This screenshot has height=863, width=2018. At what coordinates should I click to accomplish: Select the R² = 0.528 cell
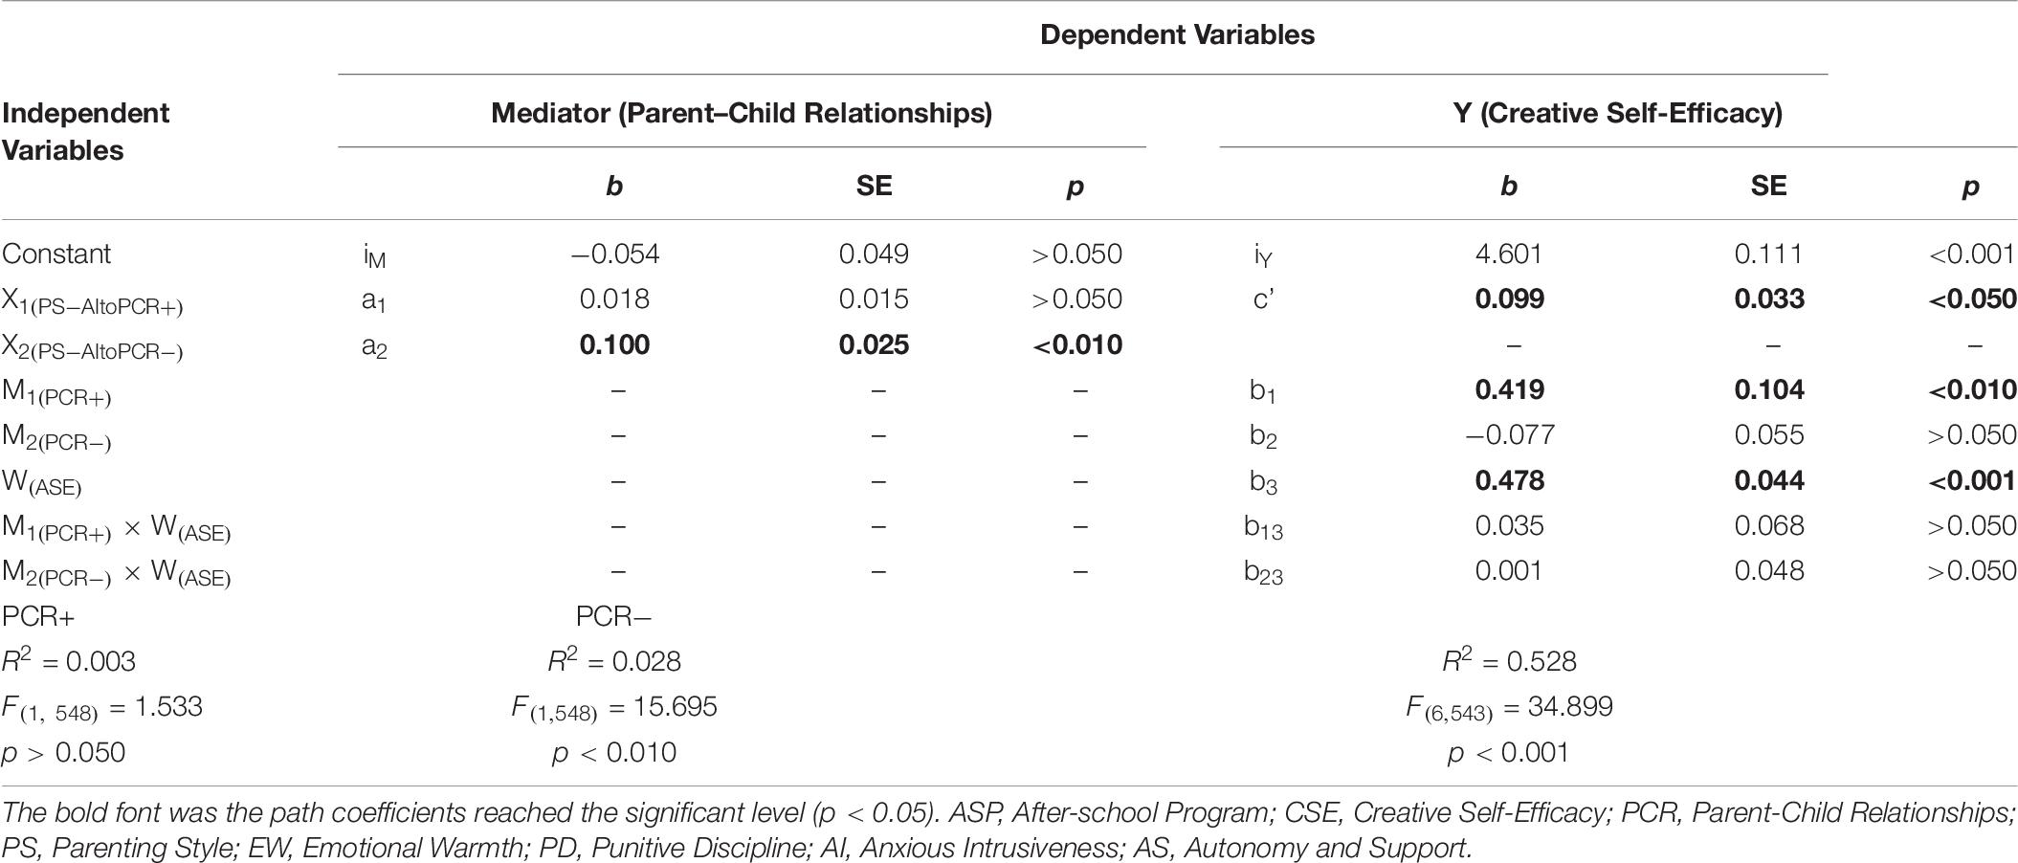click(1509, 661)
